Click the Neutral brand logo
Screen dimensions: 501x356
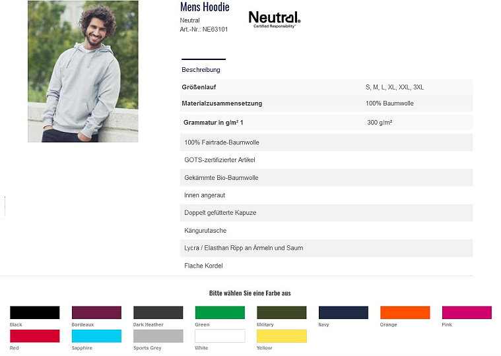[275, 20]
